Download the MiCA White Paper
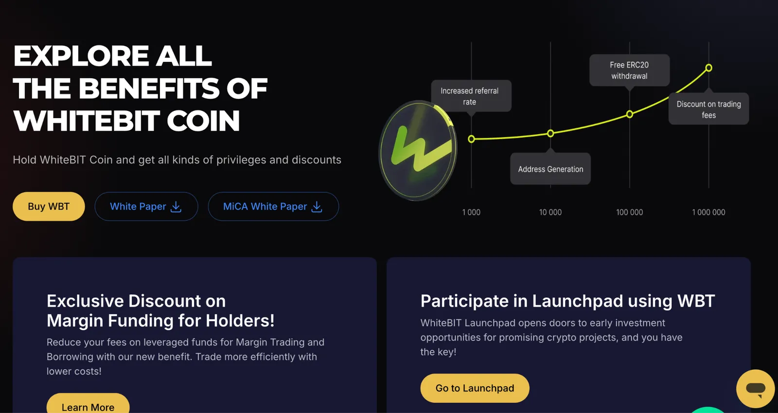The image size is (778, 413). pyautogui.click(x=273, y=206)
